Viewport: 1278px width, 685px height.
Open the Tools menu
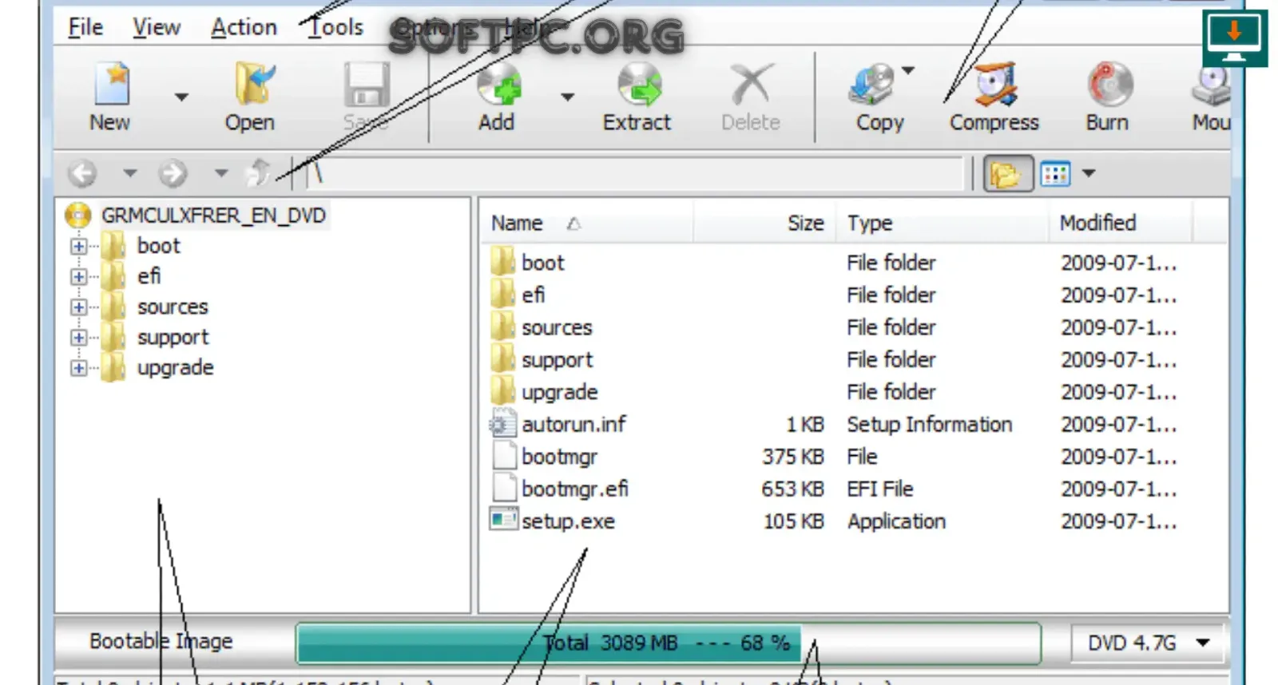(x=336, y=27)
